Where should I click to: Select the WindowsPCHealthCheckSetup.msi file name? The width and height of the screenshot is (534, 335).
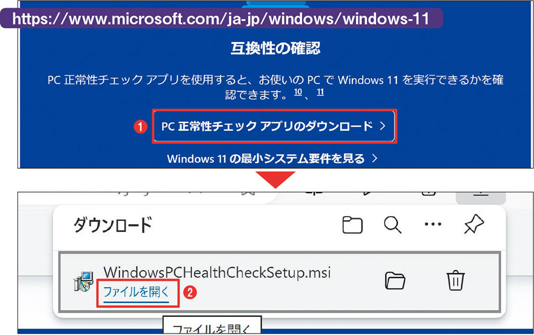(217, 272)
